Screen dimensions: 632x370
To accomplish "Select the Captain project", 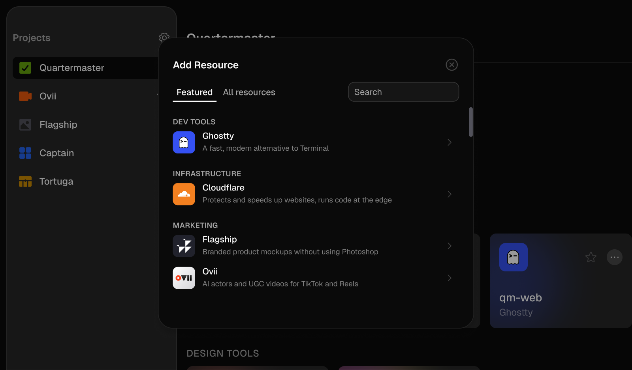I will (x=86, y=153).
